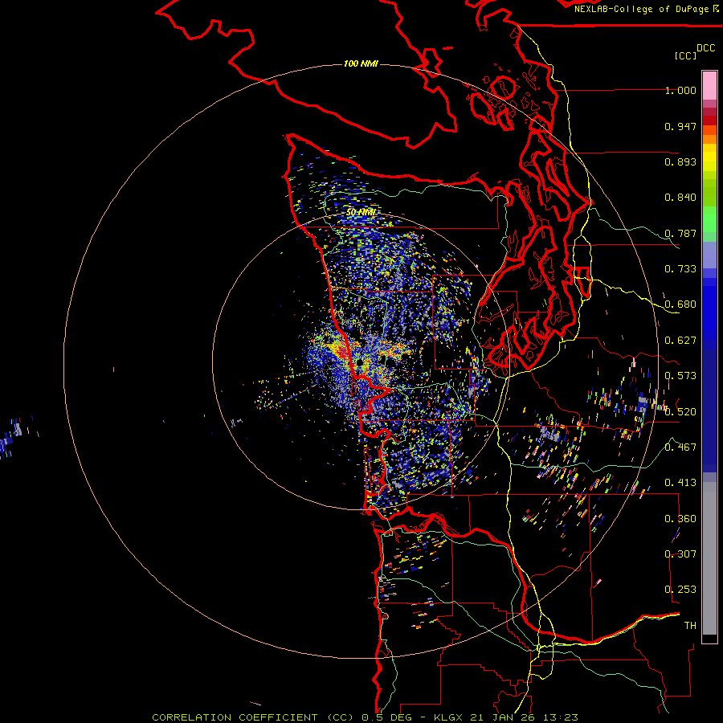Click the 0.520 scale value
723x723 pixels.
click(x=680, y=412)
